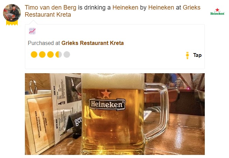
Task: Open the Heineken brewery logo
Action: (217, 12)
